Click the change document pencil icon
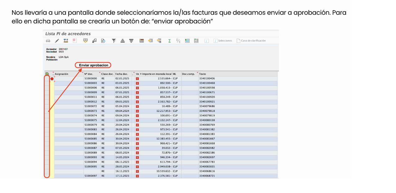Viewport: 396px width, 193px height. coord(57,41)
